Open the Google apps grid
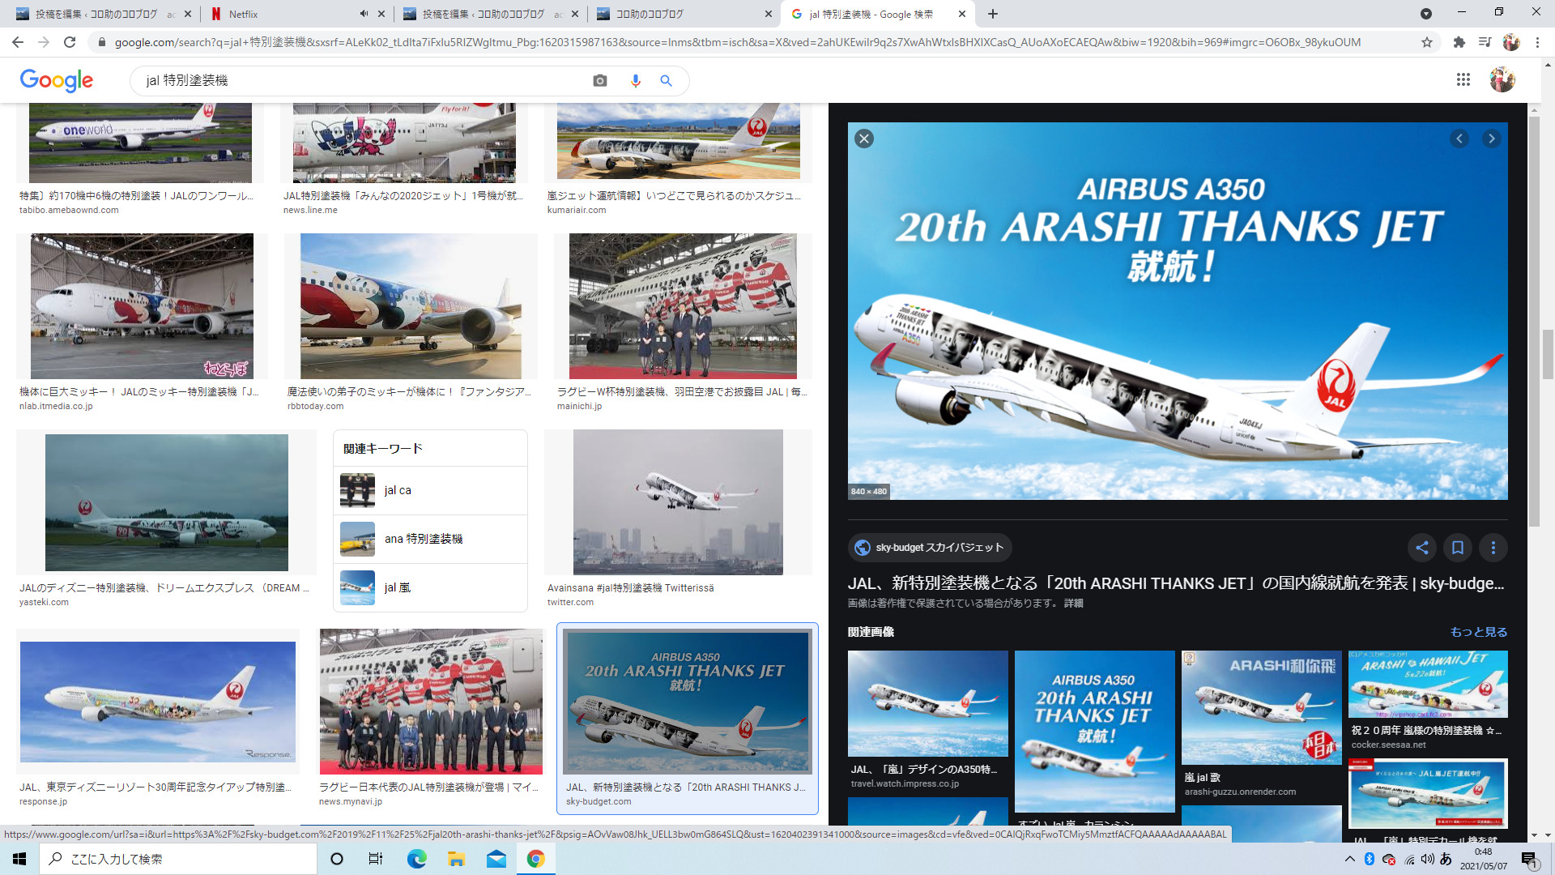This screenshot has height=875, width=1555. pyautogui.click(x=1463, y=79)
